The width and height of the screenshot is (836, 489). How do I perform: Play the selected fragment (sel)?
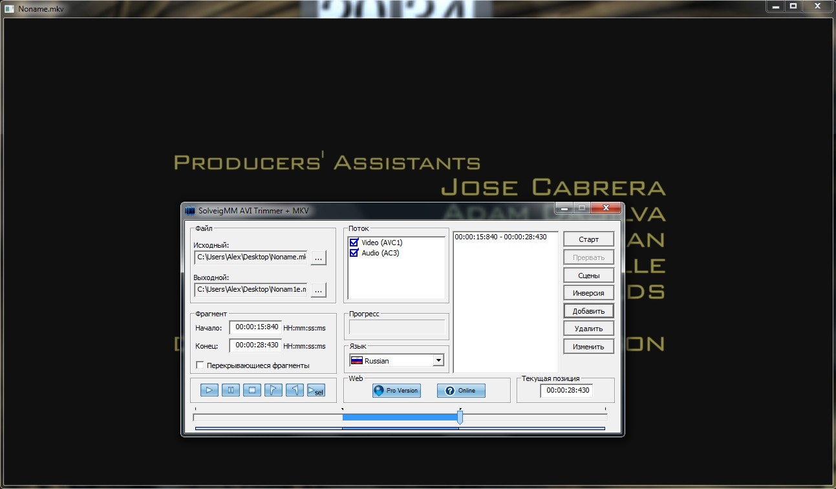coord(316,390)
